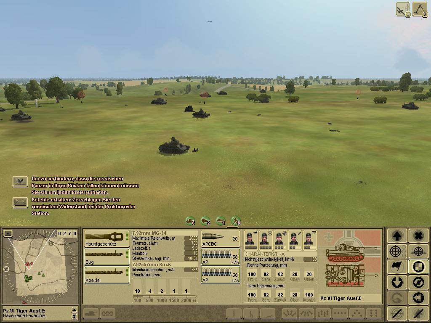Click the Tiger tank side-view damage diagram
The height and width of the screenshot is (323, 431).
[351, 252]
